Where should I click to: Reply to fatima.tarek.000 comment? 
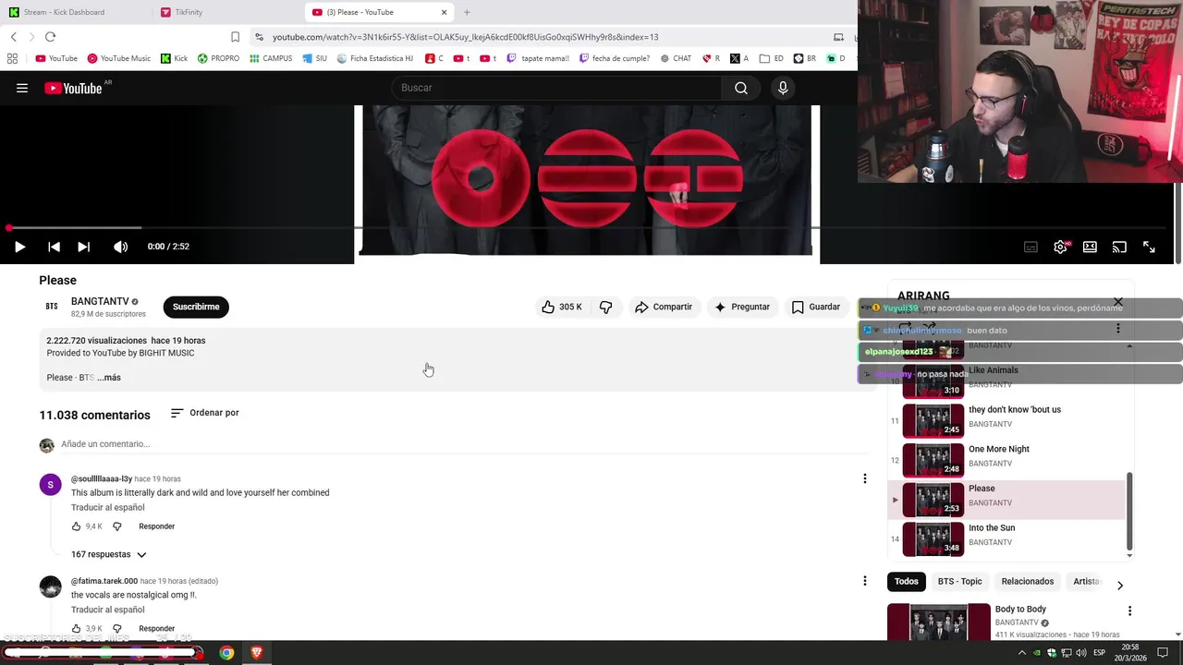156,629
